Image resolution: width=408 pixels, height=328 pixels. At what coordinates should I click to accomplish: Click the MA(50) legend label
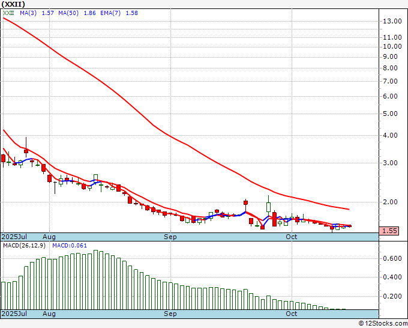point(68,13)
